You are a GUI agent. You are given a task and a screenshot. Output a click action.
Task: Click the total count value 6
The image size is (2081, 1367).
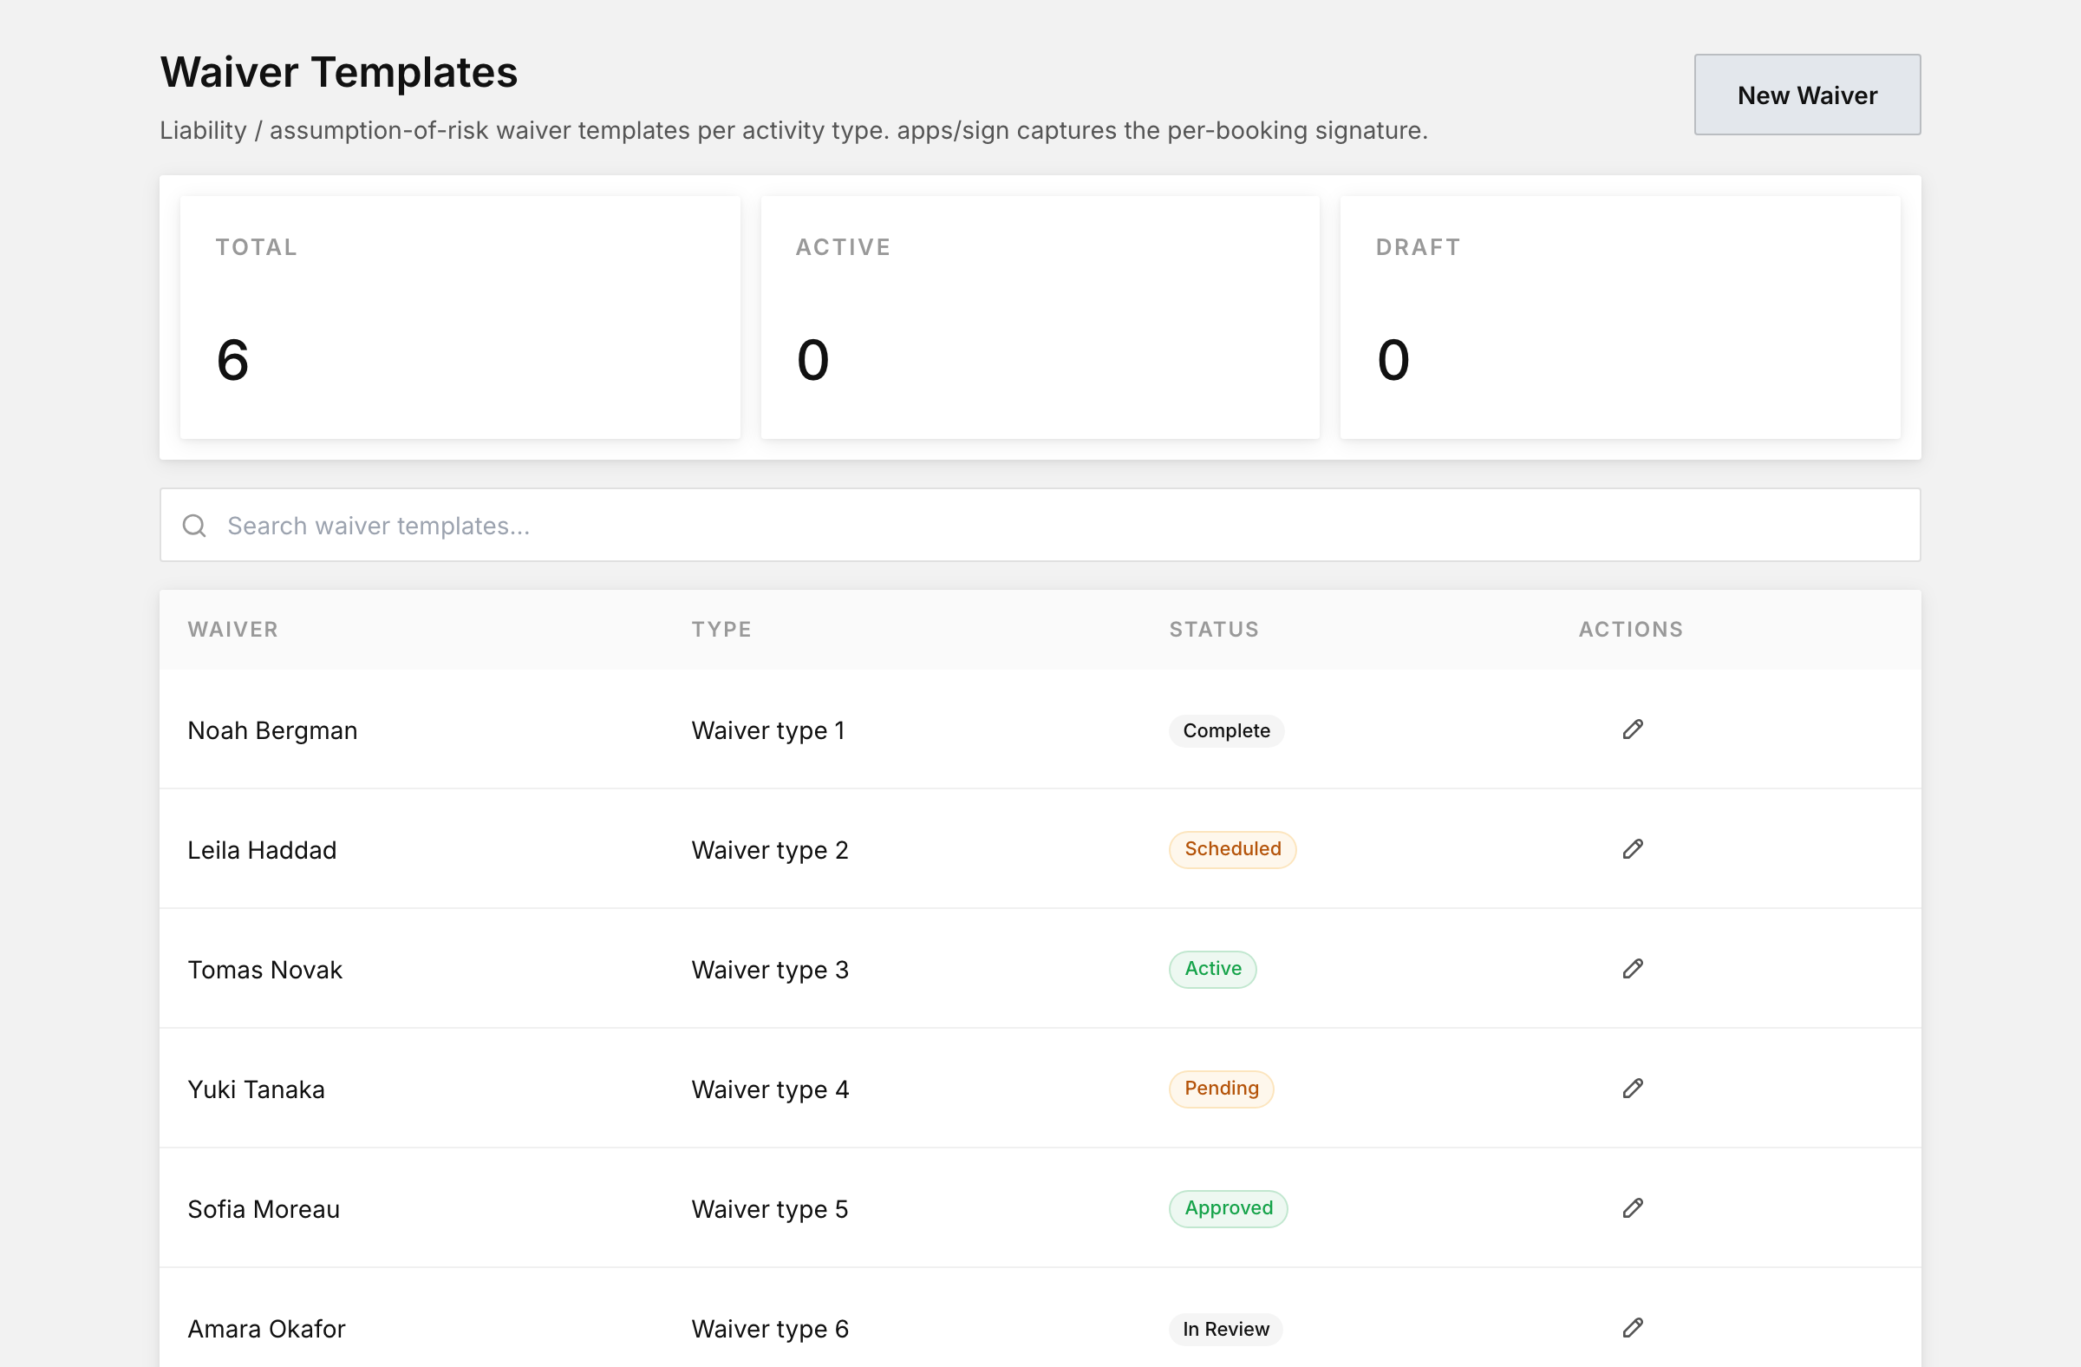232,359
